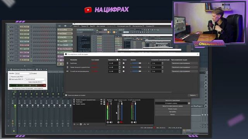Click Identifier input field in ReaStream plugin
The height and width of the screenshot is (139, 248).
(x=22, y=73)
